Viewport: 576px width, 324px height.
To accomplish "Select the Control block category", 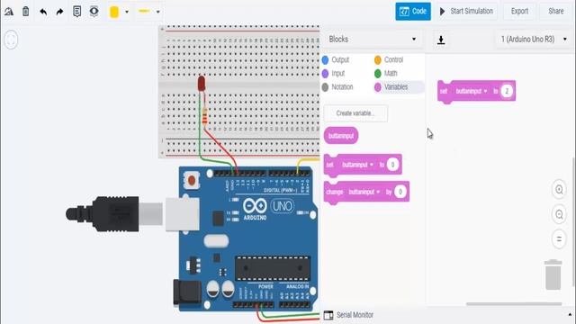I will (389, 59).
